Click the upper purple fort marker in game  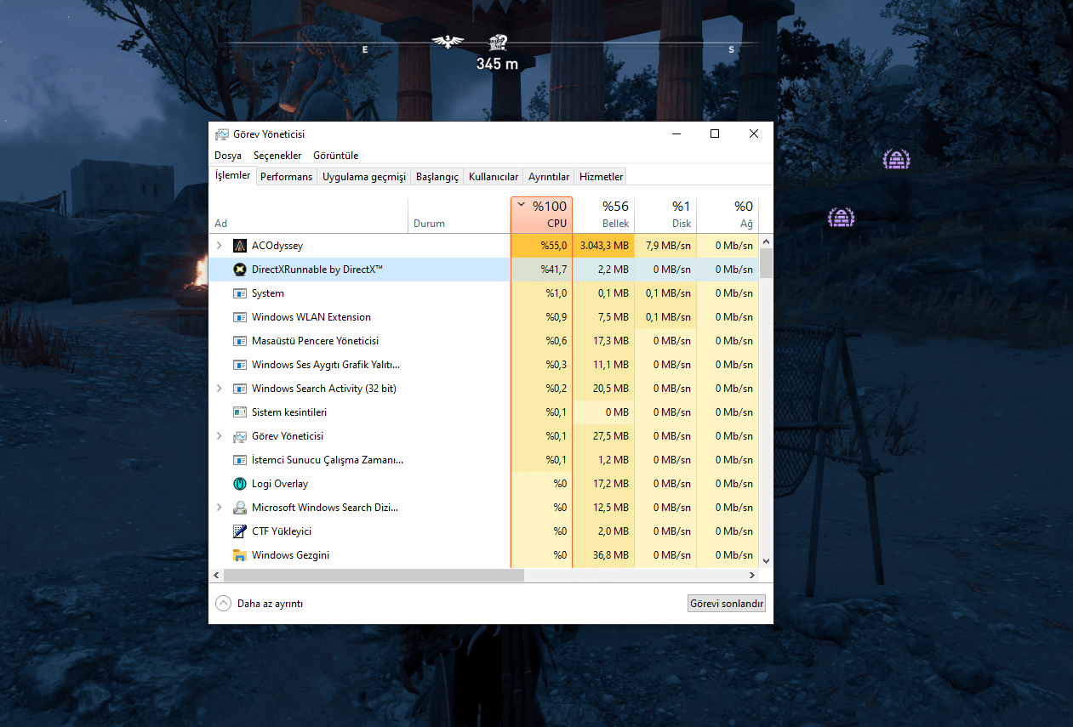click(896, 158)
